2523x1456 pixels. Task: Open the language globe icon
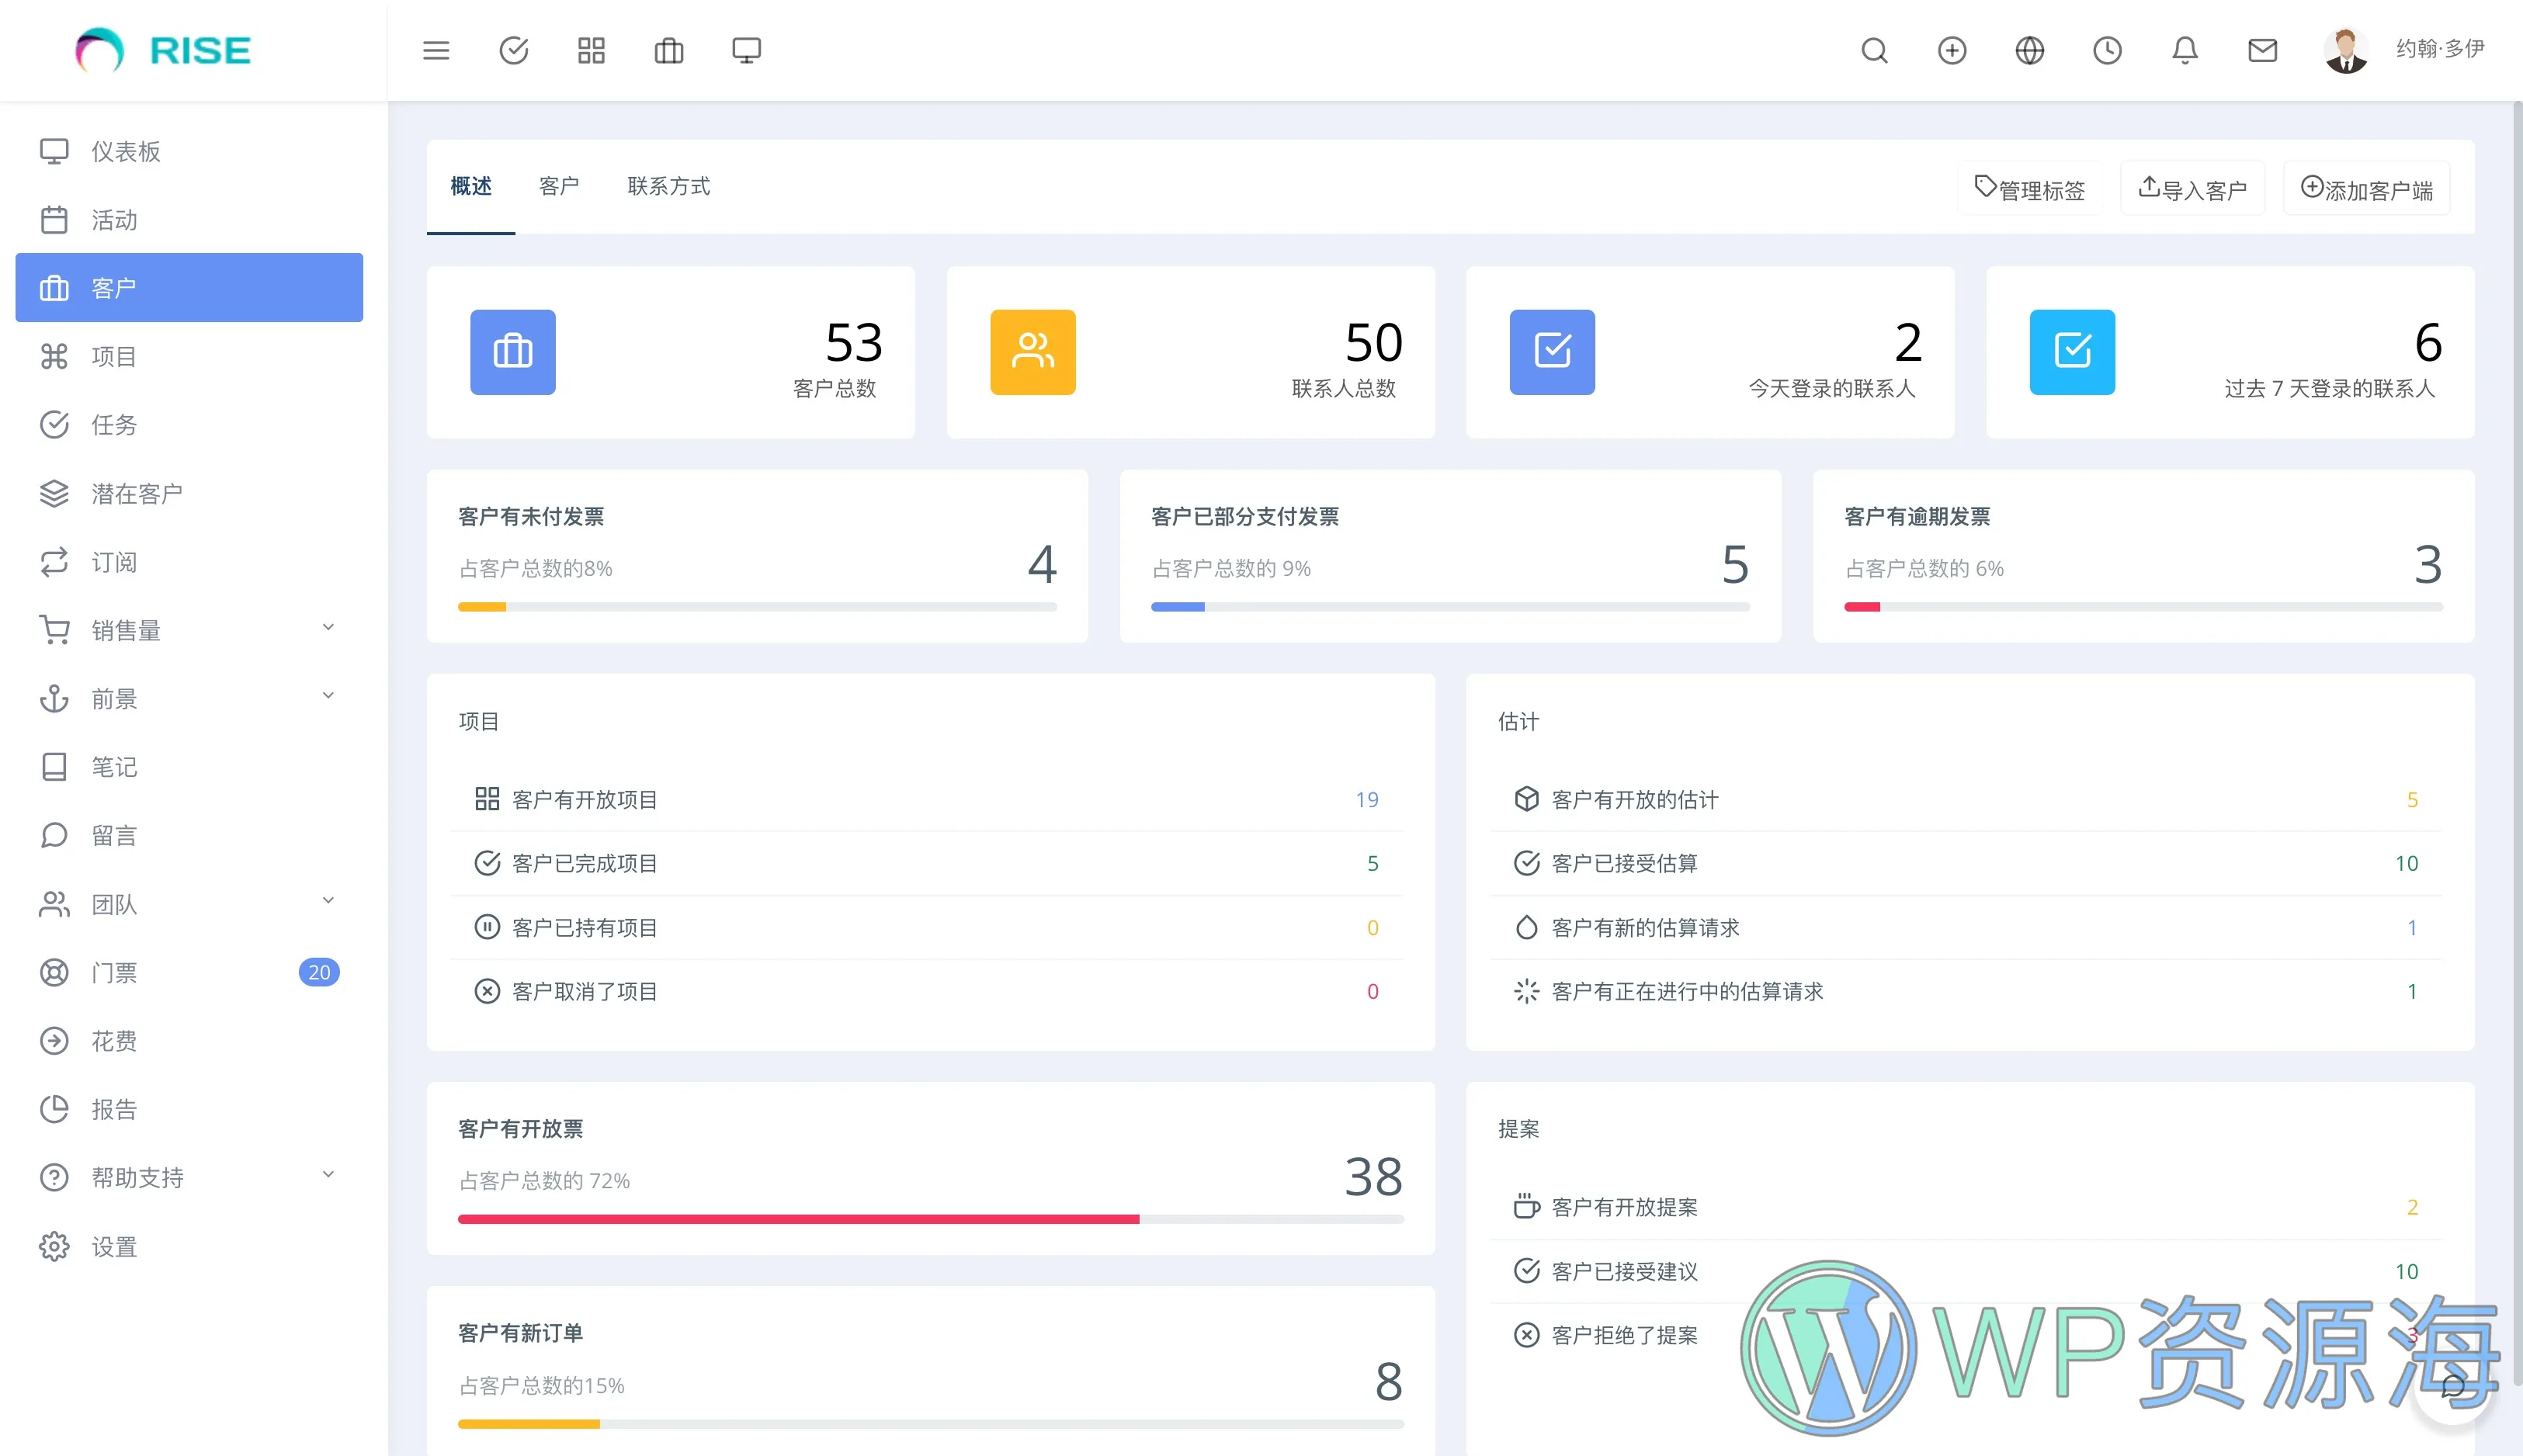pyautogui.click(x=2029, y=50)
